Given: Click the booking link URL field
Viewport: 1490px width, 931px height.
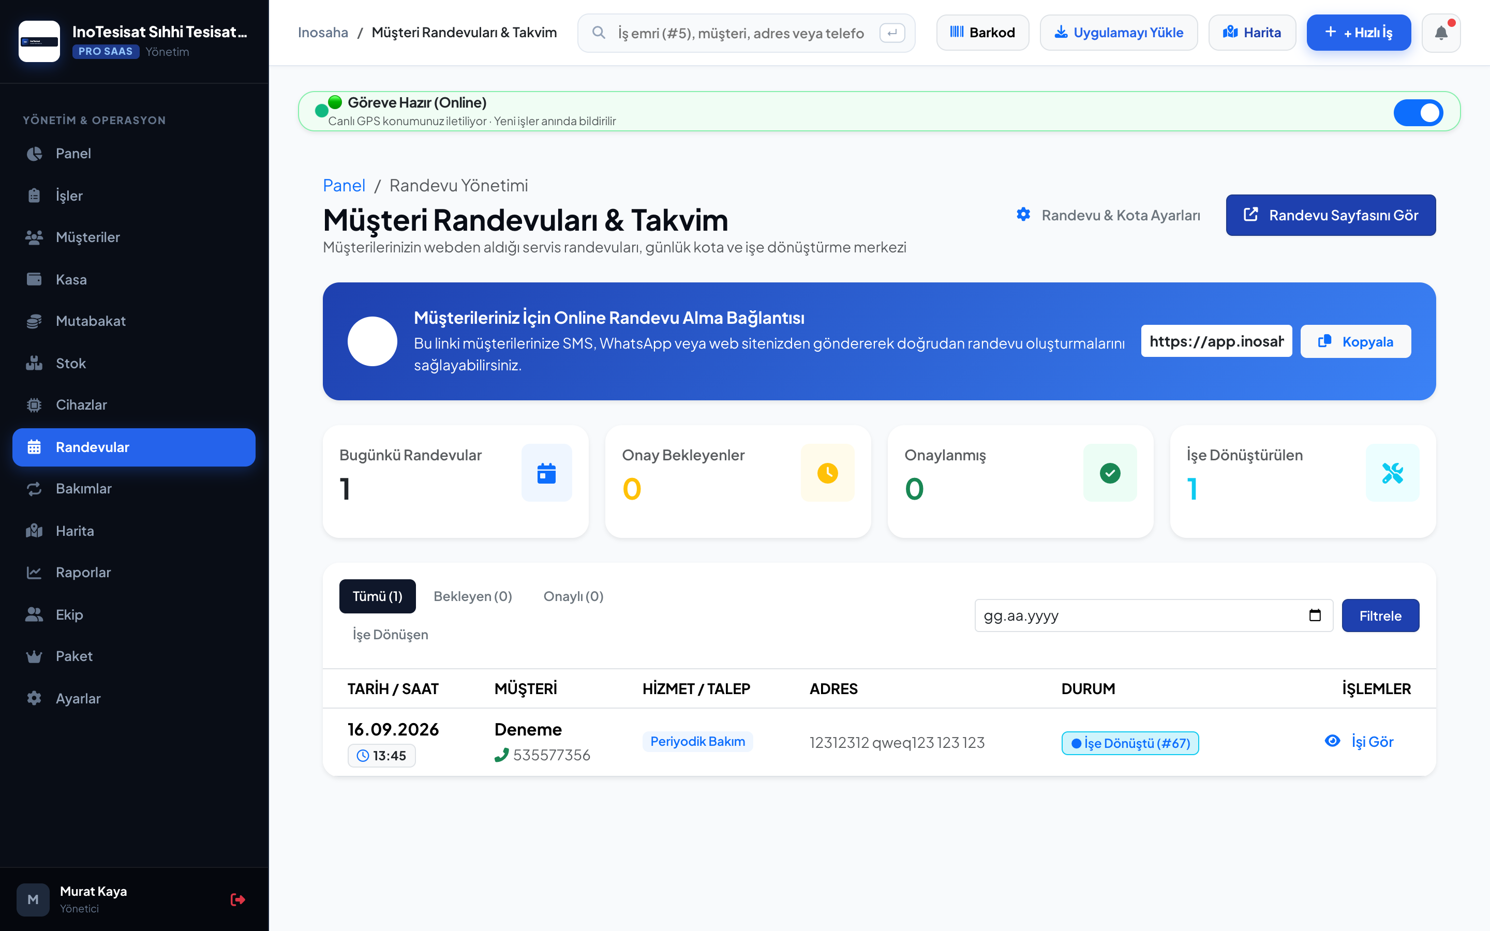Looking at the screenshot, I should [x=1216, y=341].
